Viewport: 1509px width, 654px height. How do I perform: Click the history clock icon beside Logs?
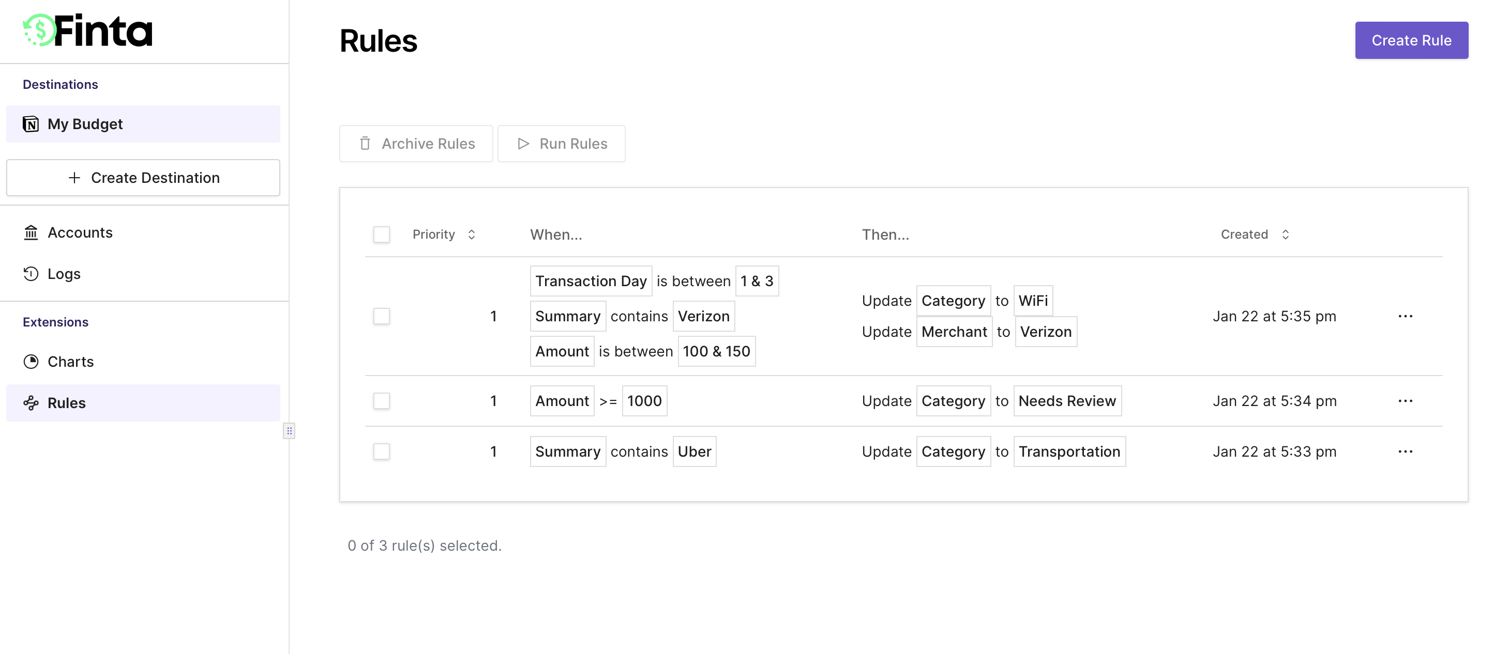point(31,274)
